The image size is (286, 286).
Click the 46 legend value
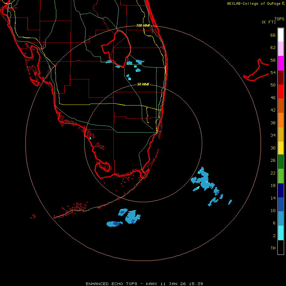click(x=273, y=98)
